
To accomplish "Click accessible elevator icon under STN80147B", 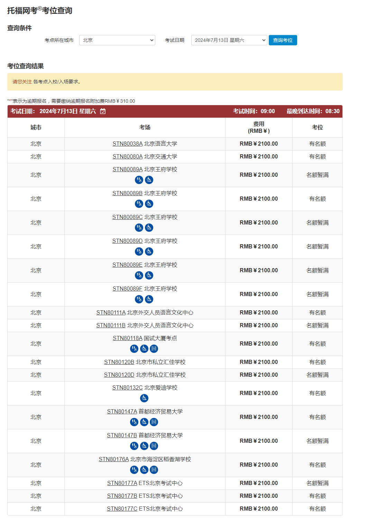I will 154,446.
